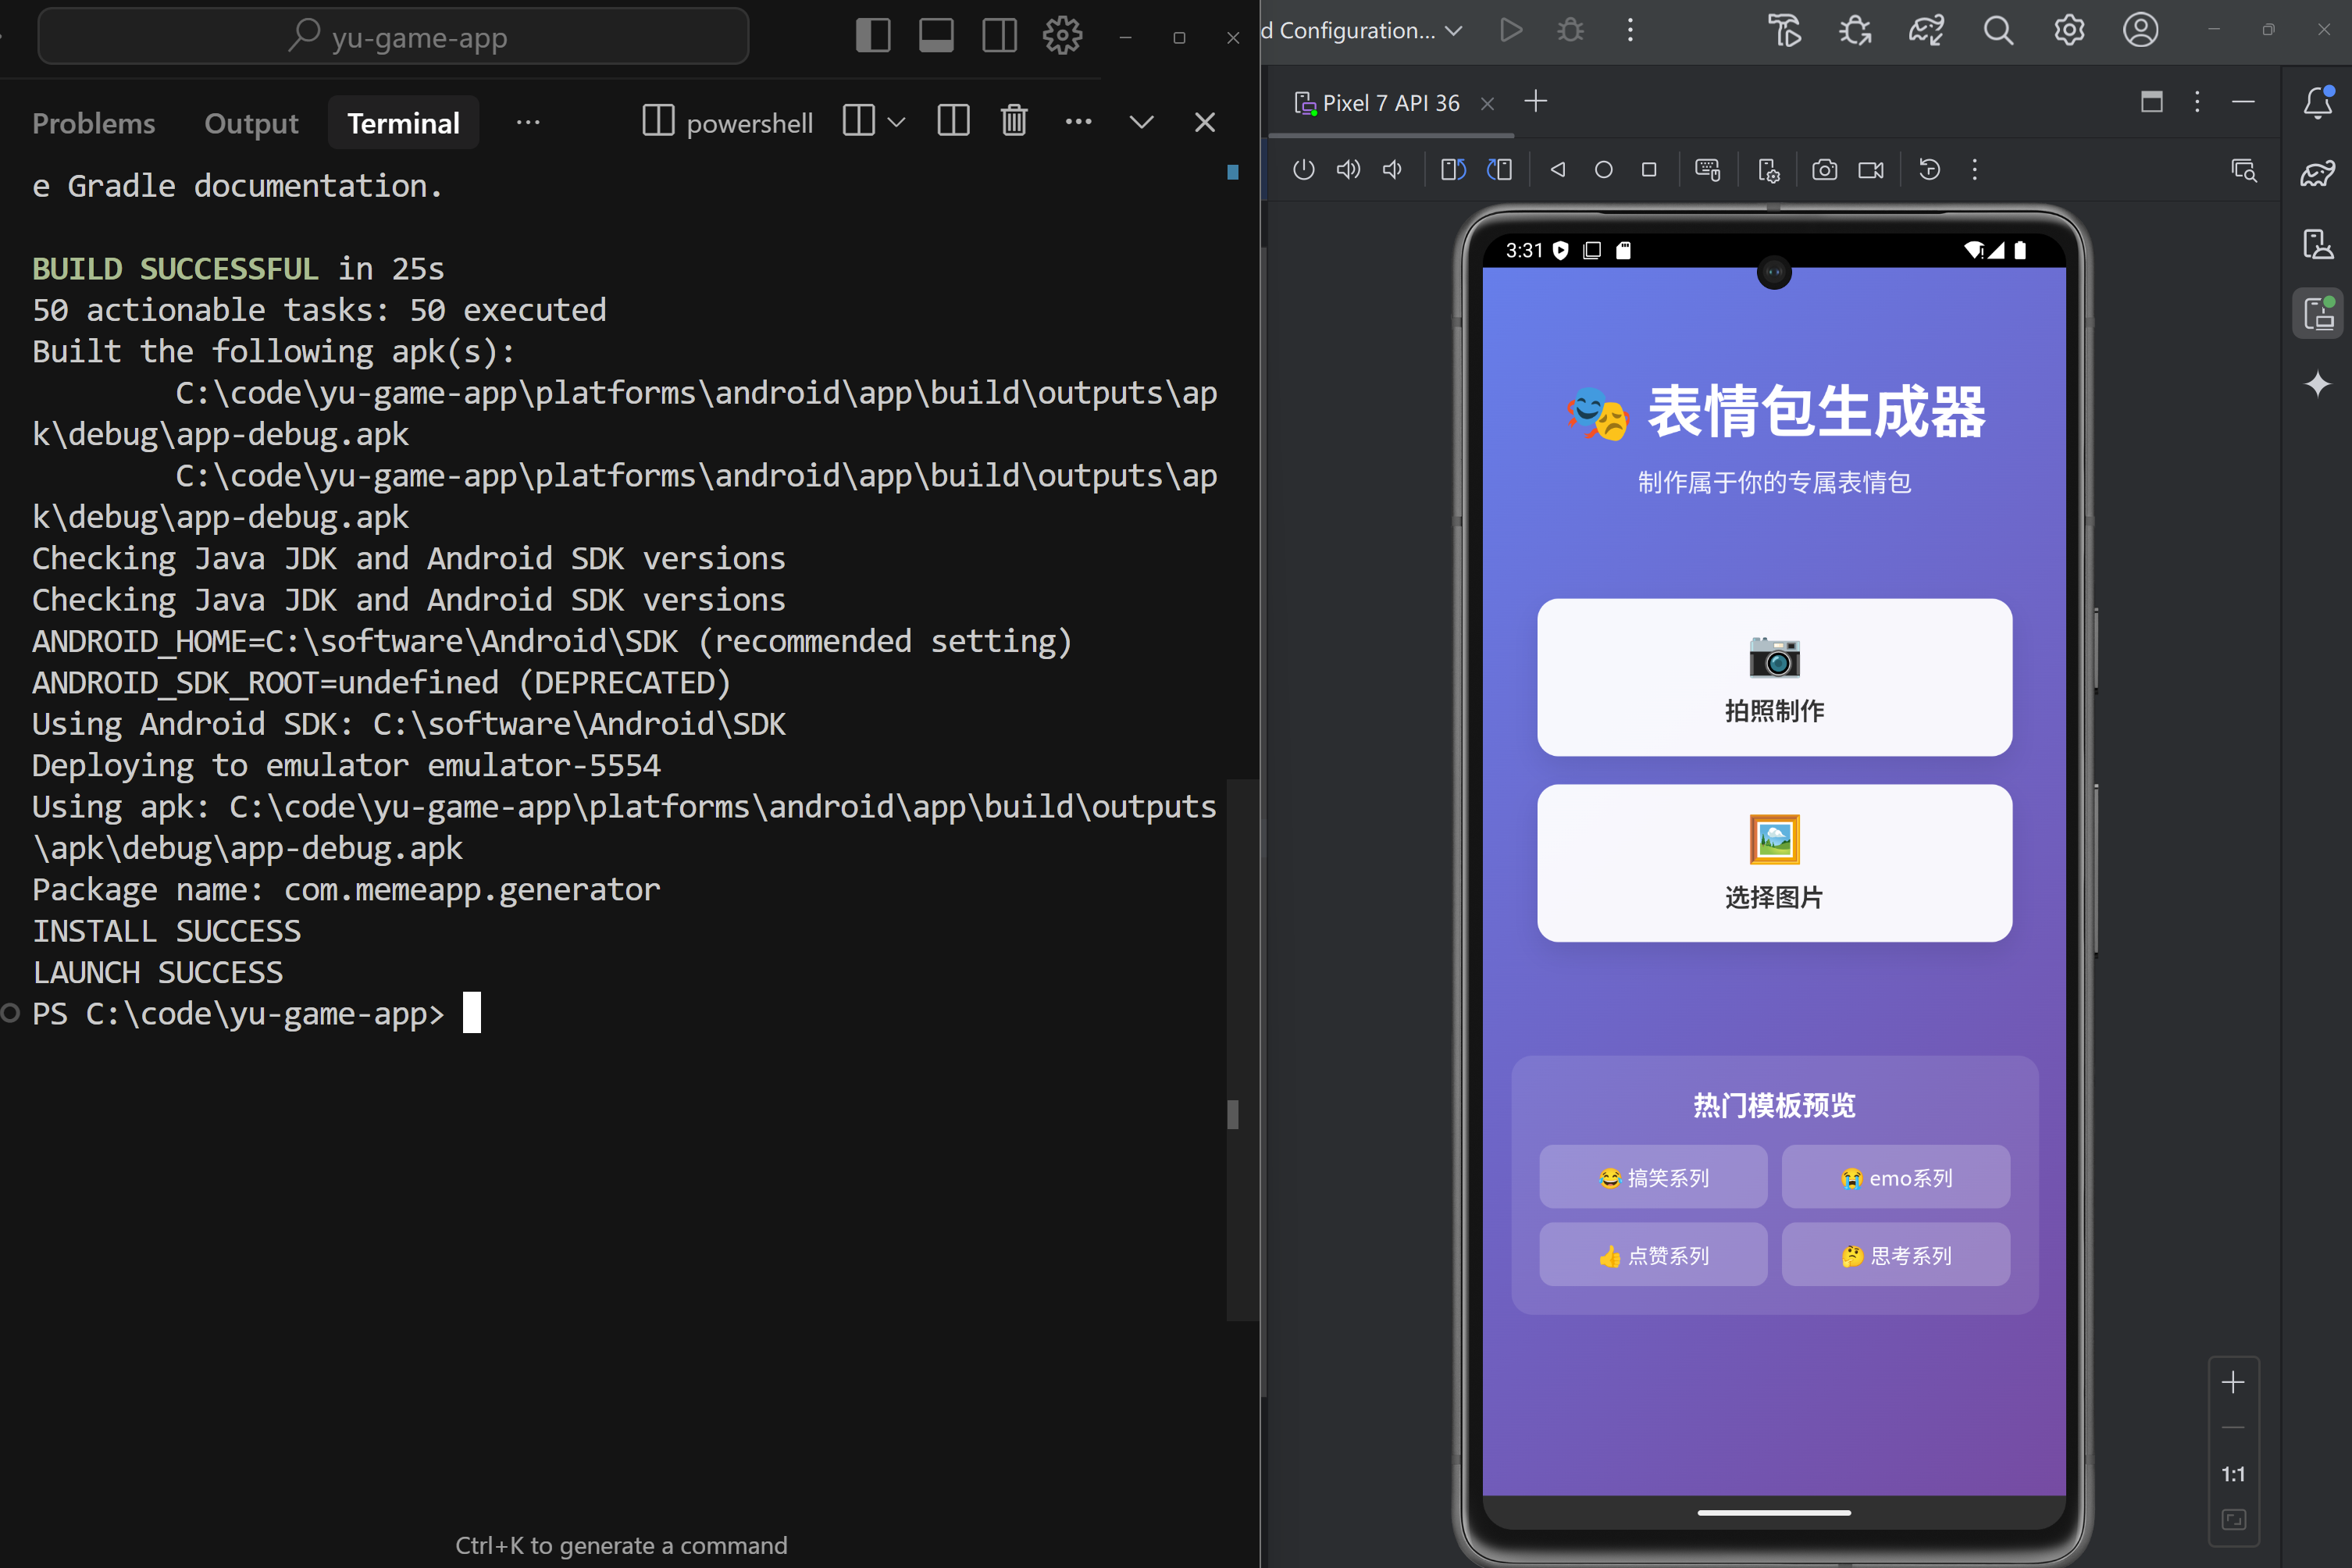Viewport: 2352px width, 1568px height.
Task: Collapse the panel with the chevron-down
Action: point(1141,122)
